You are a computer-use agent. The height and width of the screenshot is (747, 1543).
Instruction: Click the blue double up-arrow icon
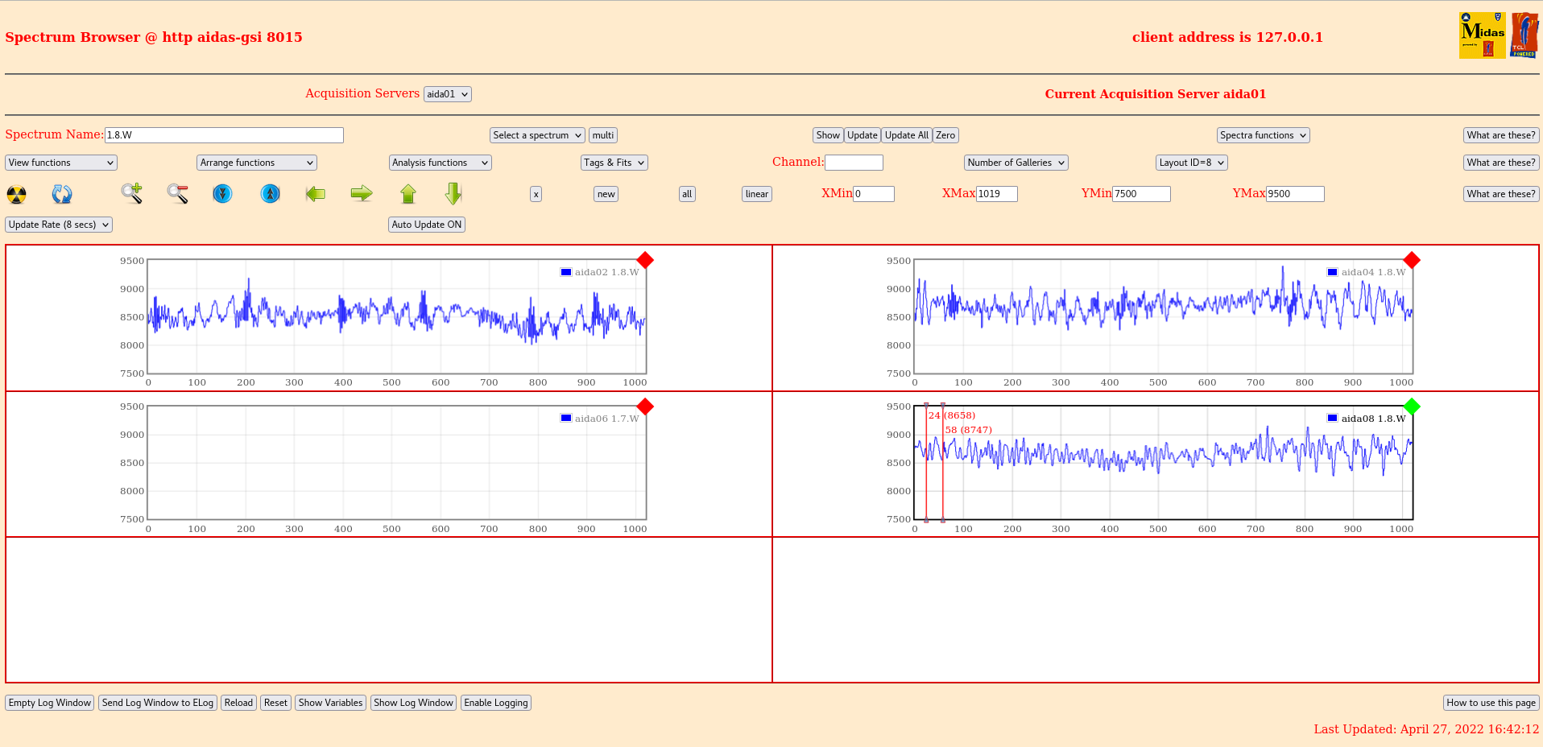tap(271, 193)
